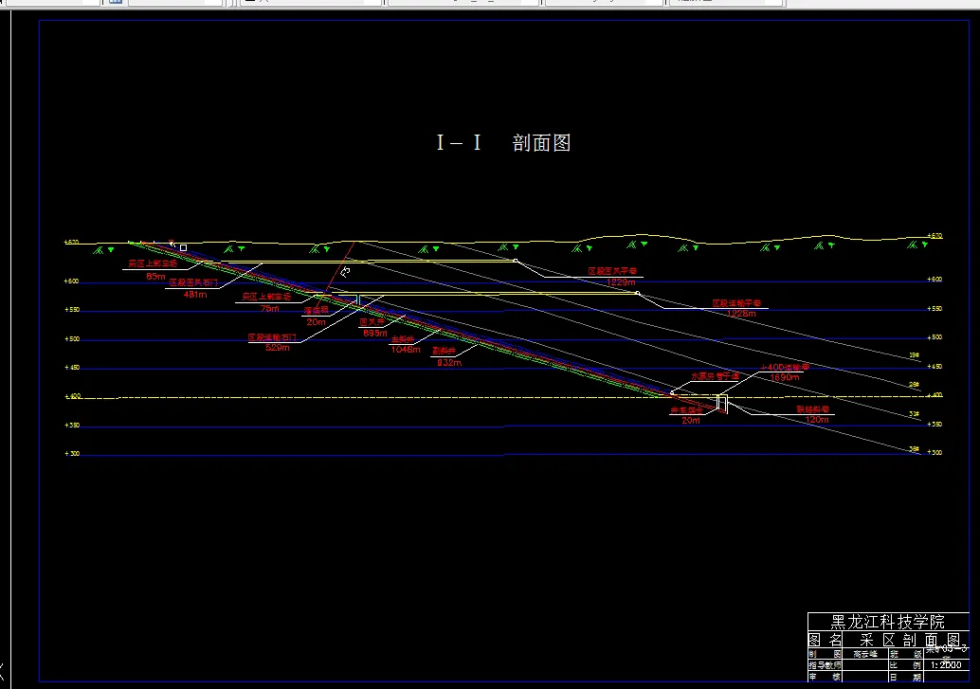980x689 pixels.
Task: Click the right-side '+300' elevation label
Action: (x=935, y=452)
